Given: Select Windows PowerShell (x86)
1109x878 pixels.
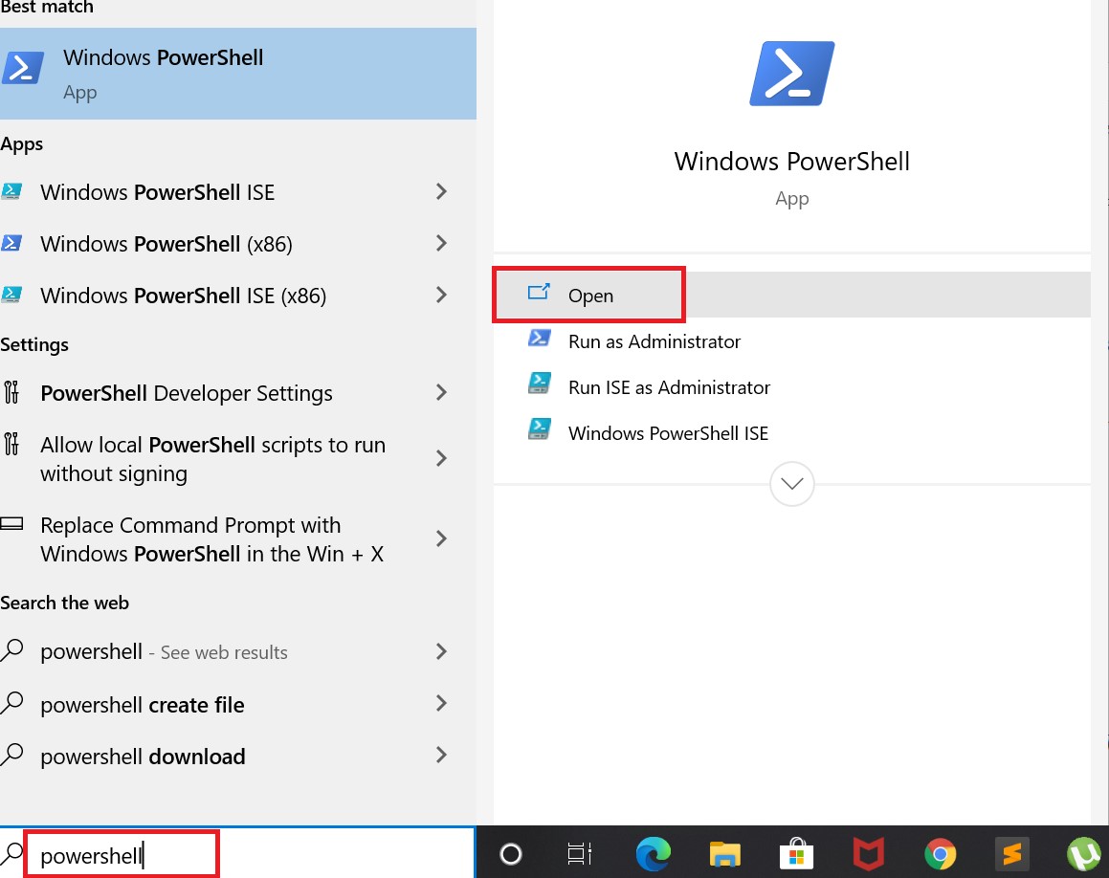Looking at the screenshot, I should (166, 243).
